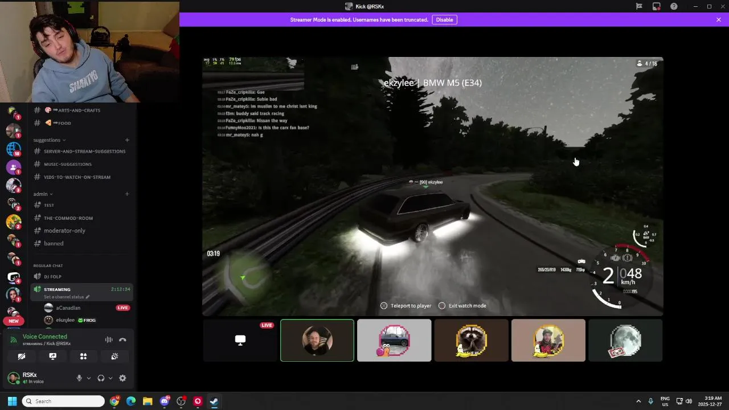
Task: Dismiss the Streamer Mode purple banner
Action: pos(719,19)
